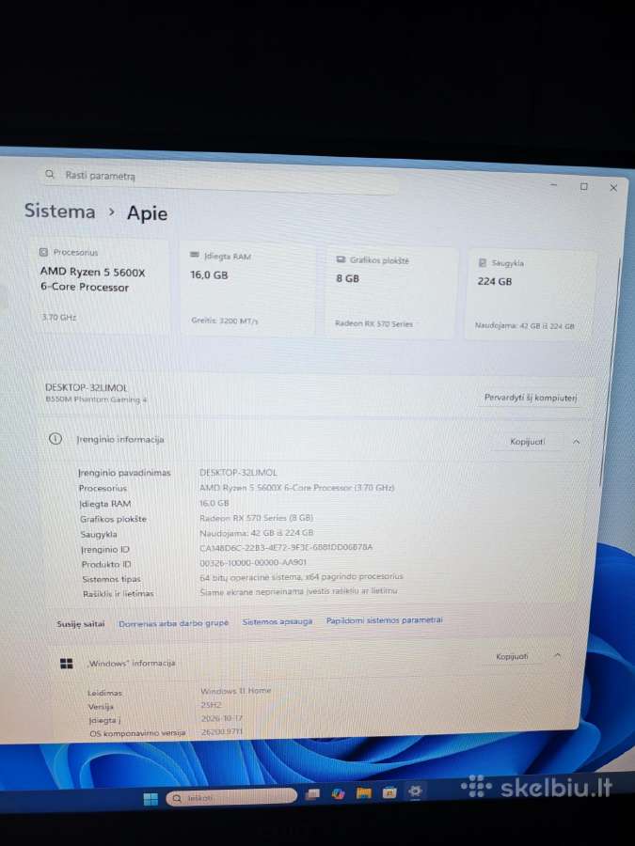The image size is (635, 846).
Task: Launch Copilot from the taskbar
Action: (x=339, y=793)
